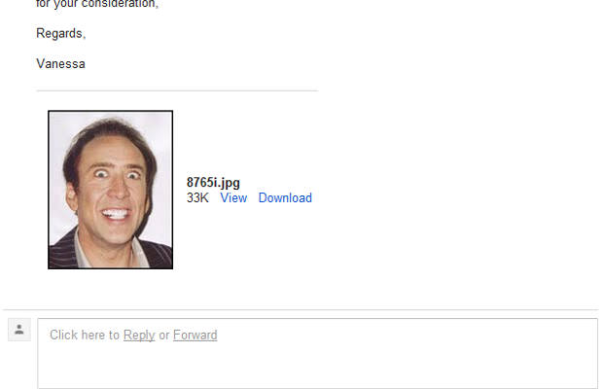Viewport: 603px width, 389px height.
Task: Click the Forward link in the message box
Action: (x=195, y=336)
